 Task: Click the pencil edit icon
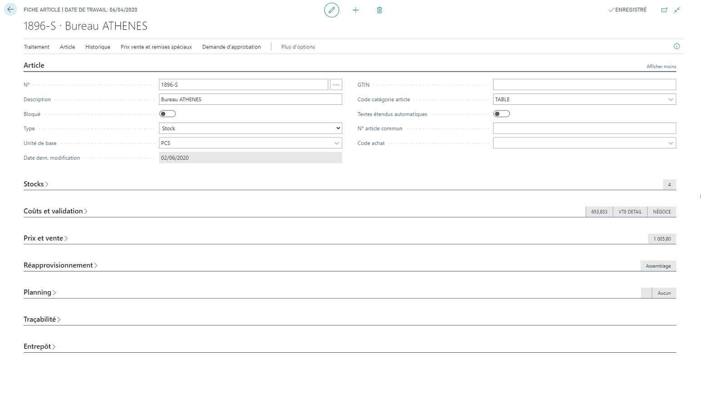331,10
